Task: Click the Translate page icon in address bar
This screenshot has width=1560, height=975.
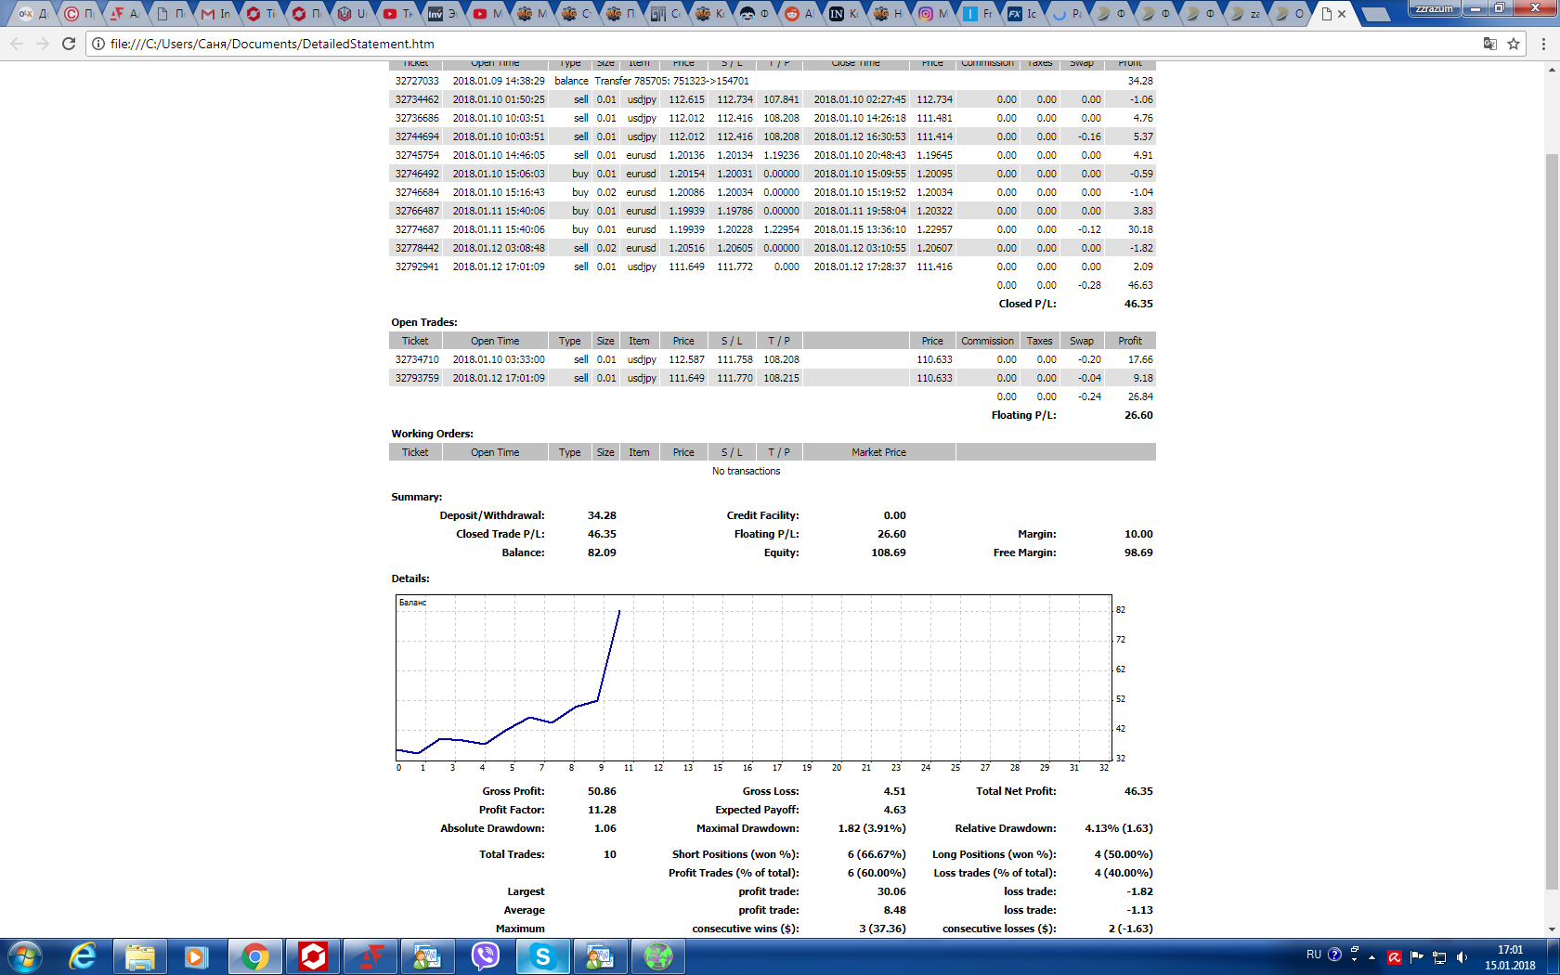Action: pyautogui.click(x=1489, y=44)
